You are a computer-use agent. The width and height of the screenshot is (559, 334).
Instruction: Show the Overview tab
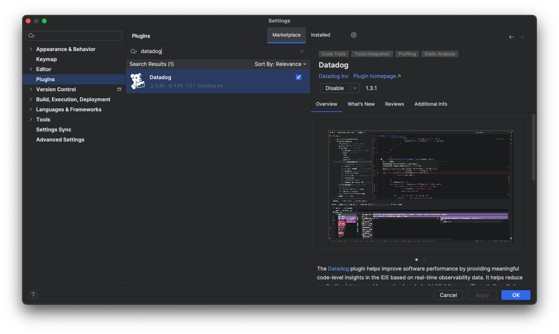point(326,104)
